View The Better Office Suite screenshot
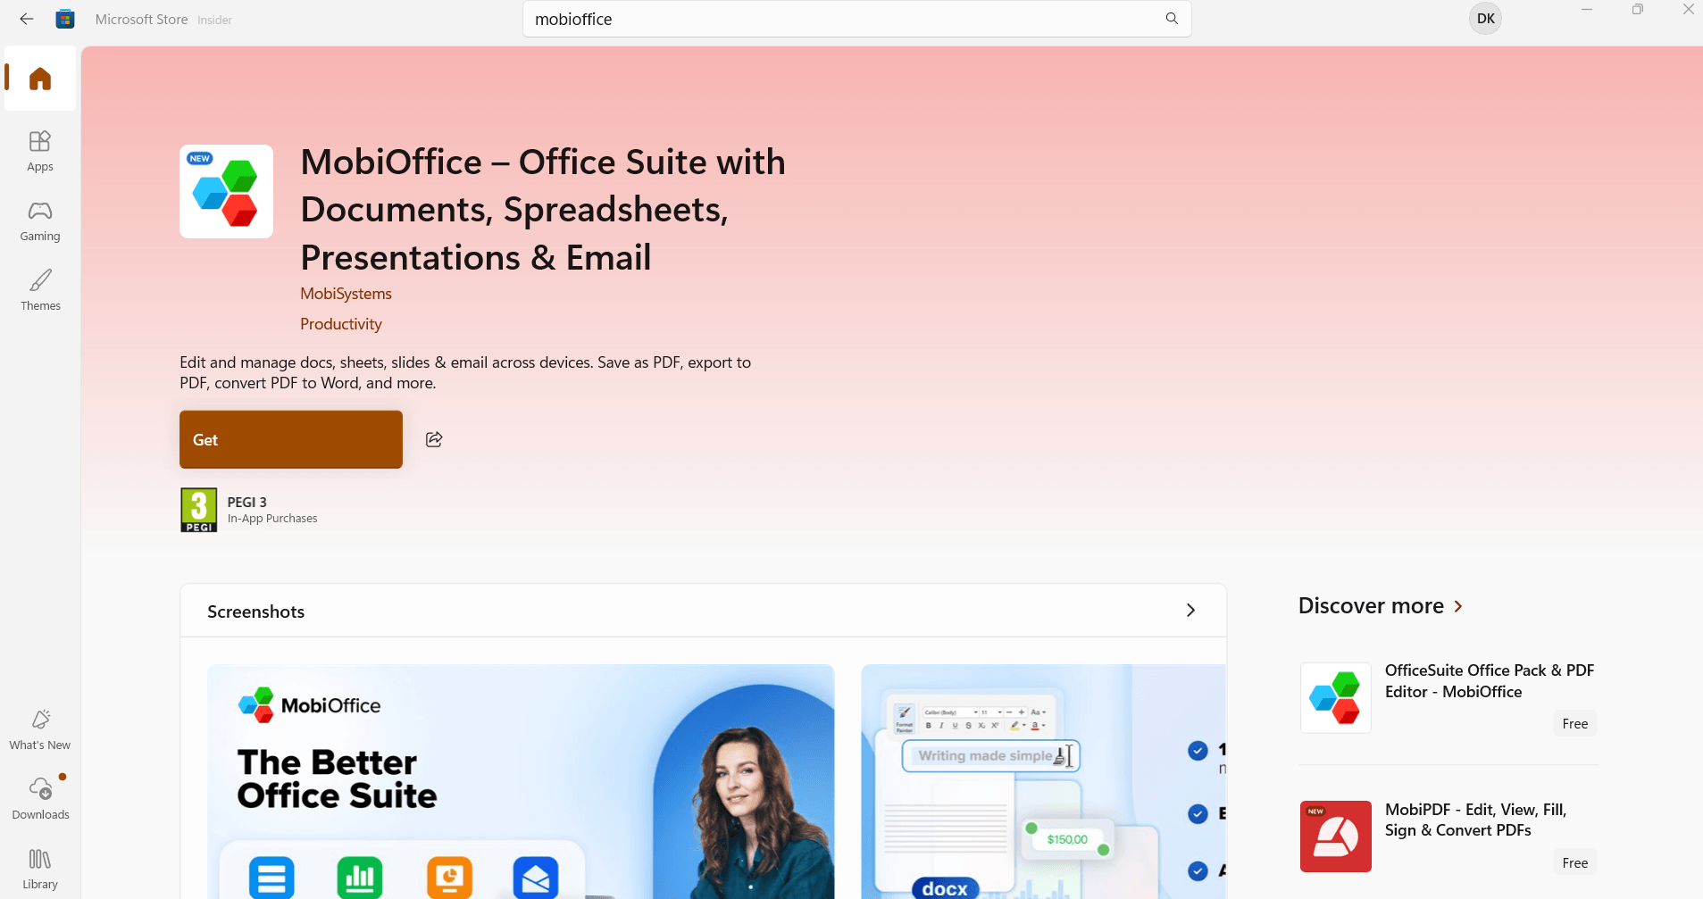The width and height of the screenshot is (1703, 899). (521, 781)
